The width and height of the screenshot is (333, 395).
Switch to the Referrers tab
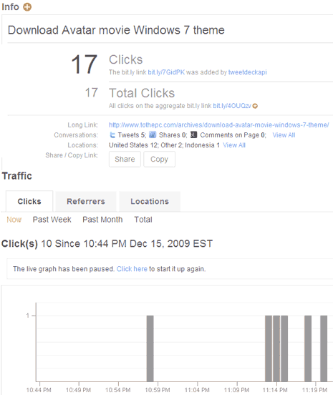[86, 201]
